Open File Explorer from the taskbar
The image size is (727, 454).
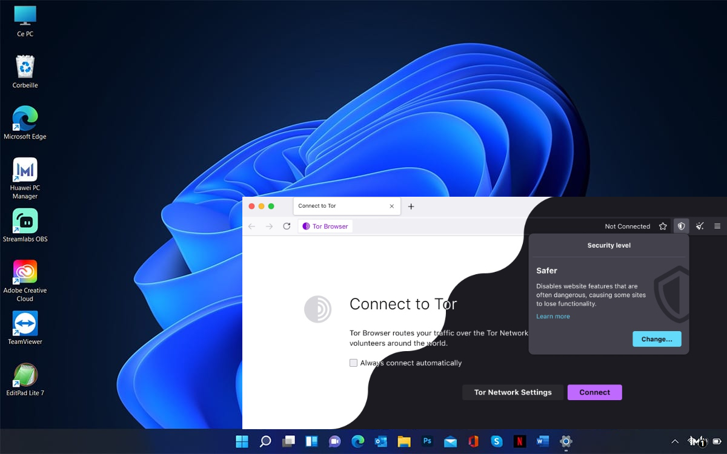[404, 441]
